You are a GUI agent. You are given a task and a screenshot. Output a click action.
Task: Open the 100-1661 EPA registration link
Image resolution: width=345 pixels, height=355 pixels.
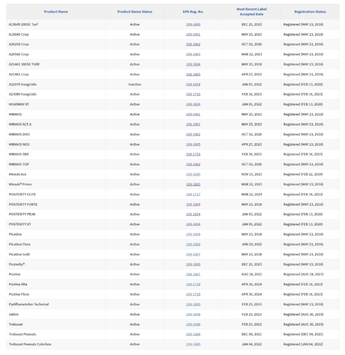click(193, 274)
